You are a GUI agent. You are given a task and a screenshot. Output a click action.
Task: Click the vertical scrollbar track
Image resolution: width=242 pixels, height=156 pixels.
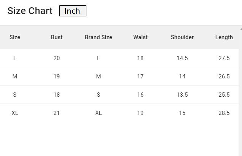[x=240, y=95]
